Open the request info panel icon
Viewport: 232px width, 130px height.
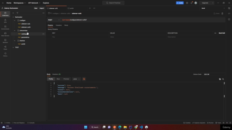click(229, 19)
